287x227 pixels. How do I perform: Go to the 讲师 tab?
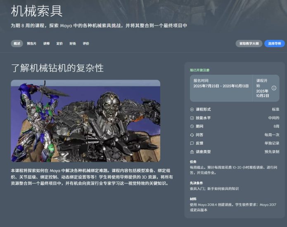(46, 43)
